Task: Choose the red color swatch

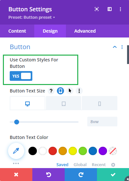Action: (53, 151)
